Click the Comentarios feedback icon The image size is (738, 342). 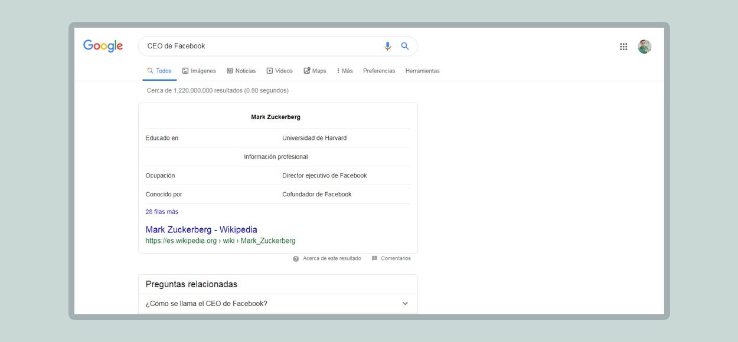click(x=374, y=258)
